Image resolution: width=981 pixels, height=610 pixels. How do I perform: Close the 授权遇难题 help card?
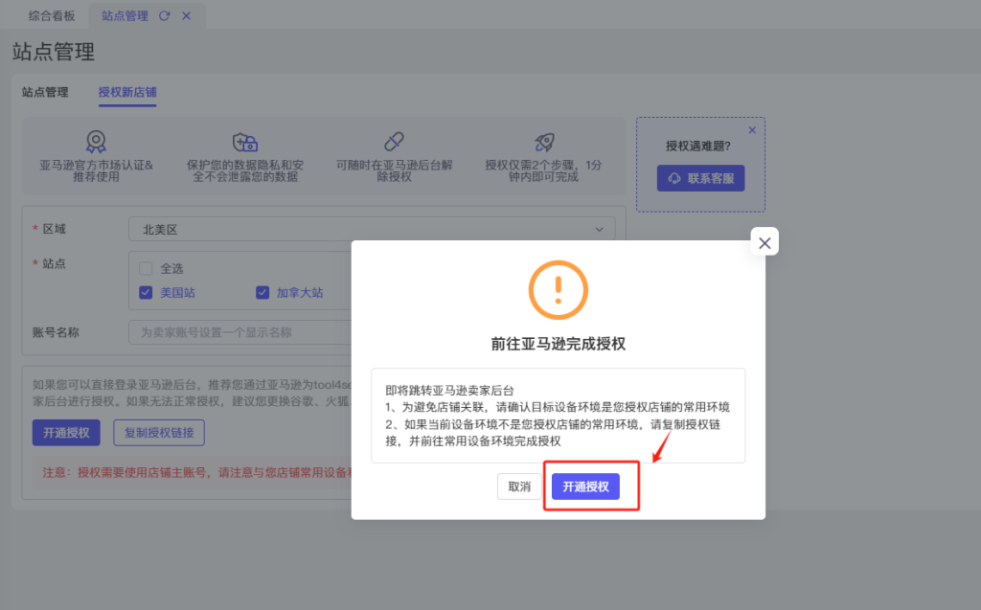click(x=752, y=130)
